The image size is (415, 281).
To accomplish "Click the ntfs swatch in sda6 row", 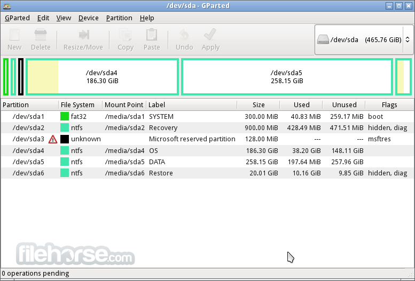I will (65, 173).
